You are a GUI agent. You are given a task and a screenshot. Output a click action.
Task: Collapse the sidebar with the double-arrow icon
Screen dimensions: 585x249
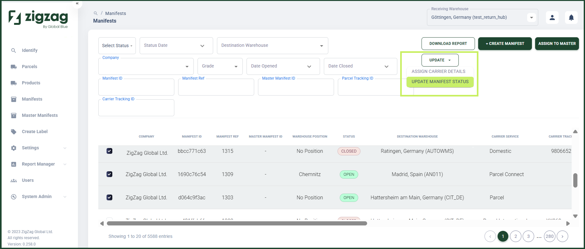[77, 4]
